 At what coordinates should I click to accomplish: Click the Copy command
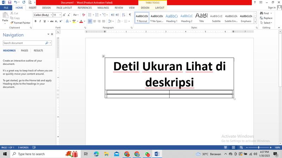pyautogui.click(x=15, y=18)
